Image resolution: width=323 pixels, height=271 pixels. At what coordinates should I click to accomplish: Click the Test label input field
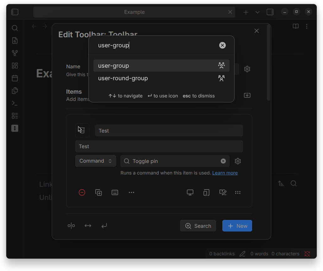tap(169, 130)
